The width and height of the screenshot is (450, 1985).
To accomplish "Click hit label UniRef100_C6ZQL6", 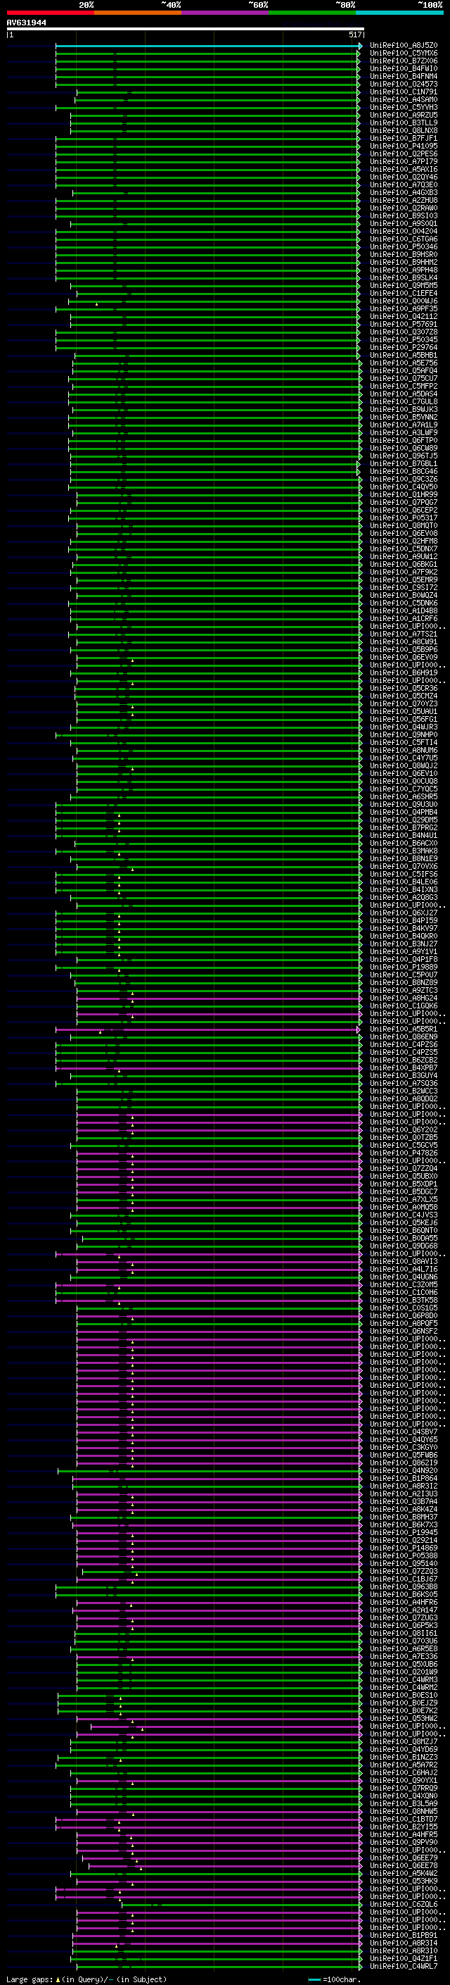I will [x=403, y=1904].
